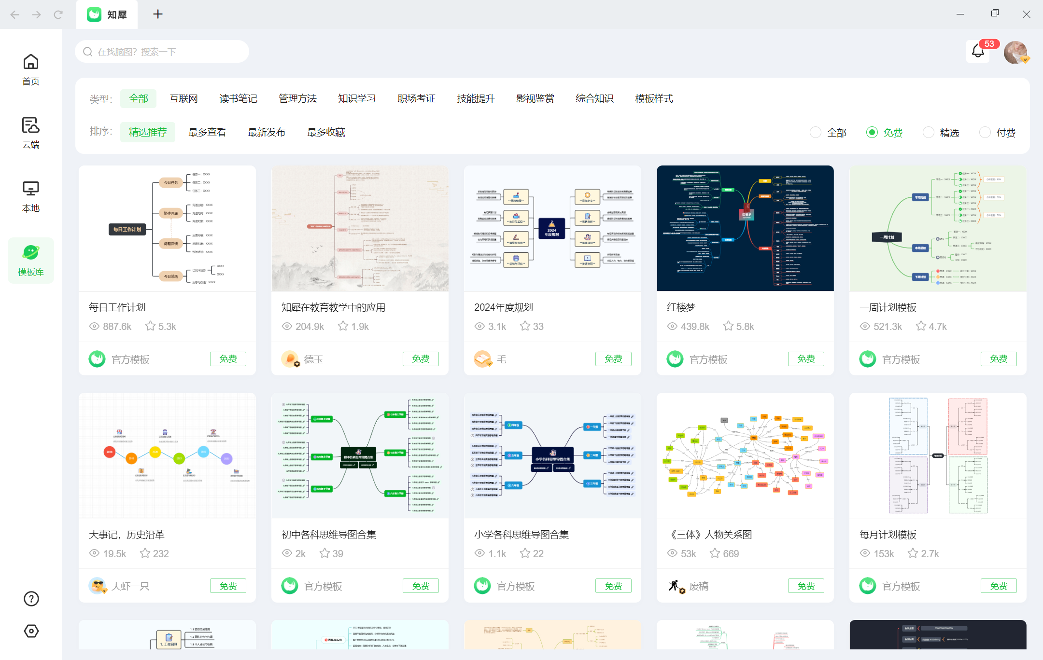1043x660 pixels.
Task: Click 官方模板 avatar on 每日工作计划 card
Action: [x=97, y=359]
